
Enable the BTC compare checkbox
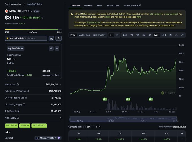click(x=85, y=127)
